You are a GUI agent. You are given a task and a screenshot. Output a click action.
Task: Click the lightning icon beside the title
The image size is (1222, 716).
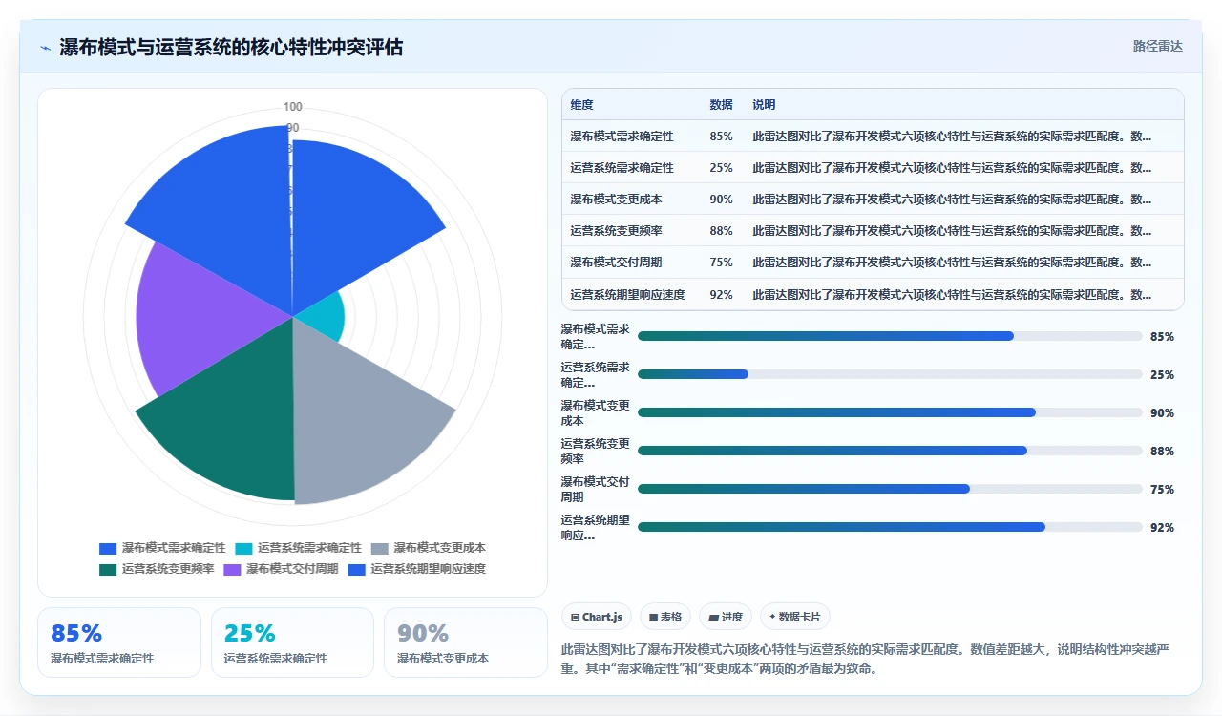coord(45,47)
